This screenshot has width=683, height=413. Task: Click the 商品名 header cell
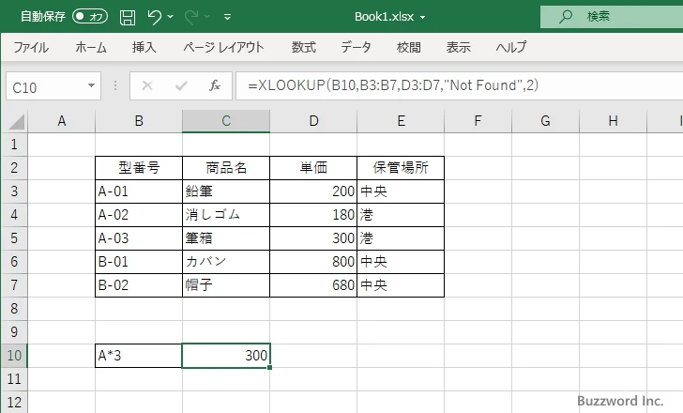(225, 168)
